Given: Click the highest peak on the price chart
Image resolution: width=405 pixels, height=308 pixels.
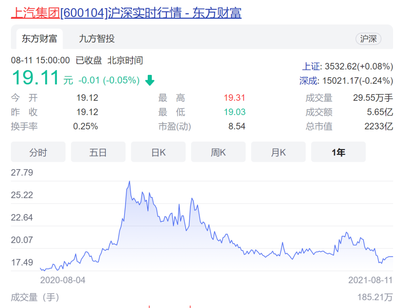Looking at the screenshot, I should pyautogui.click(x=129, y=182).
